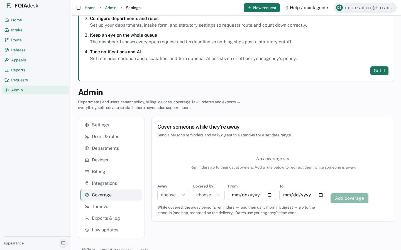
Task: Open the Exports & log tab
Action: pos(111,218)
